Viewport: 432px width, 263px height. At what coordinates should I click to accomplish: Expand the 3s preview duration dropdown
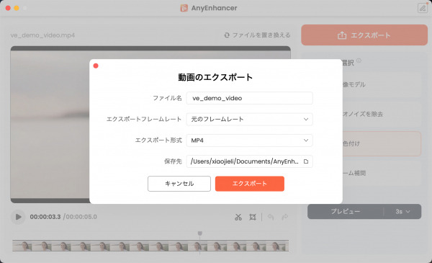click(x=402, y=211)
